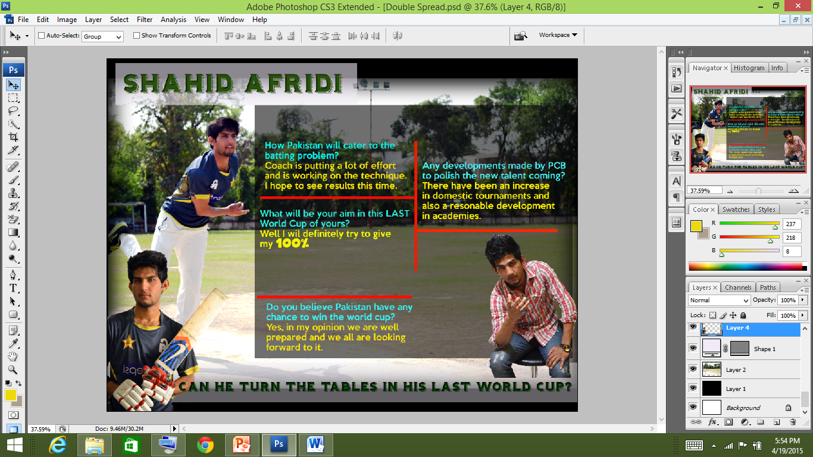The width and height of the screenshot is (813, 457).
Task: Hide Layer 1 visibility eye
Action: 693,389
